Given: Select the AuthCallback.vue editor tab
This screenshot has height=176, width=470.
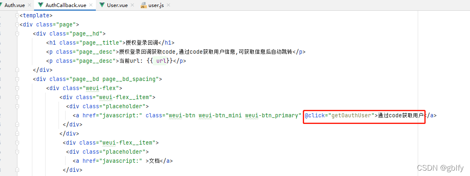Looking at the screenshot, I should pyautogui.click(x=66, y=5).
